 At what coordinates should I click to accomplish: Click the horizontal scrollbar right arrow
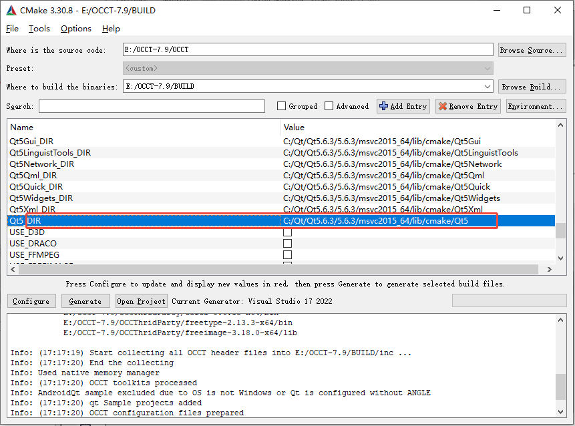550,270
